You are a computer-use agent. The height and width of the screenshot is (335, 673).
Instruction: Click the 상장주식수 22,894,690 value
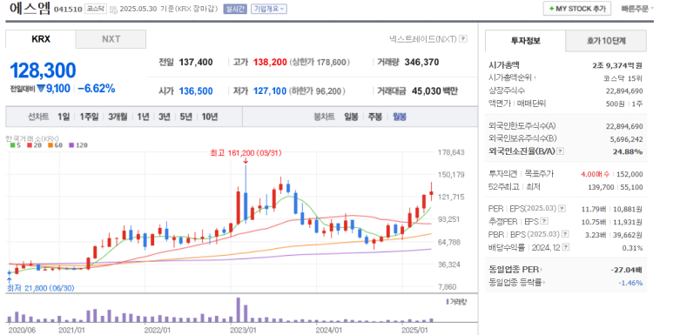[x=624, y=90]
